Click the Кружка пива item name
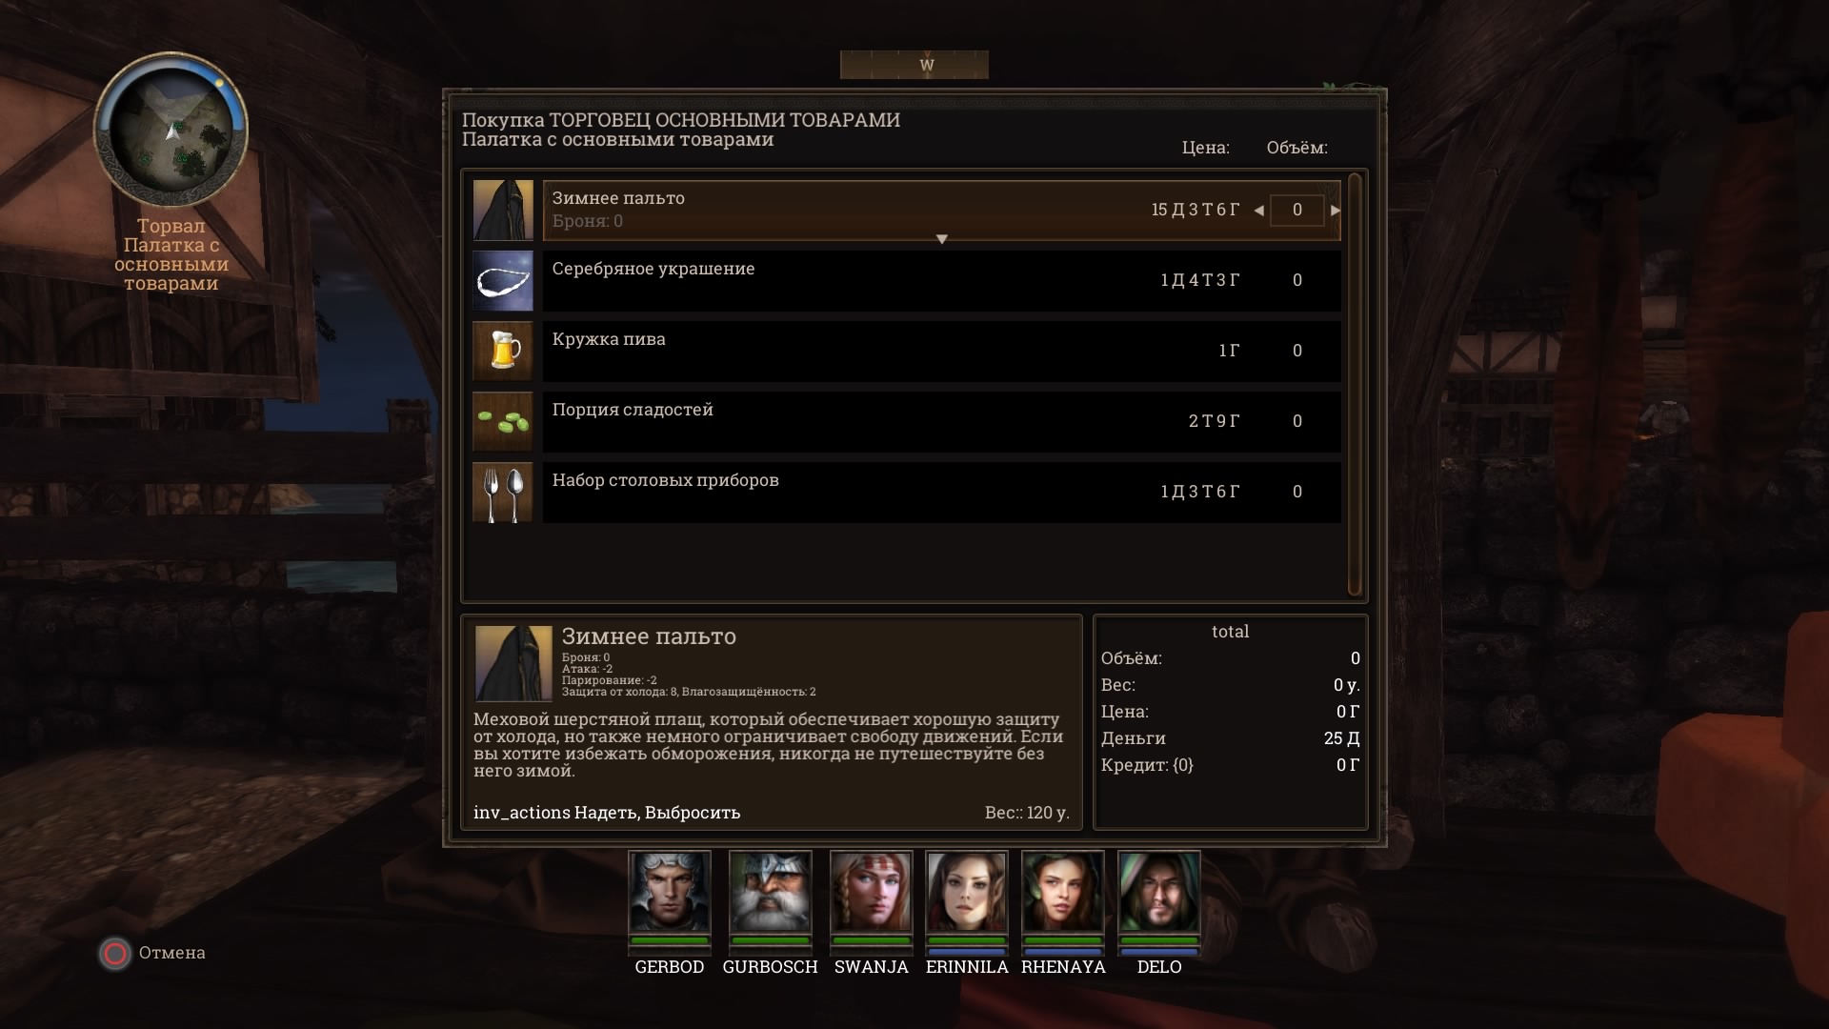Image resolution: width=1829 pixels, height=1029 pixels. click(609, 339)
